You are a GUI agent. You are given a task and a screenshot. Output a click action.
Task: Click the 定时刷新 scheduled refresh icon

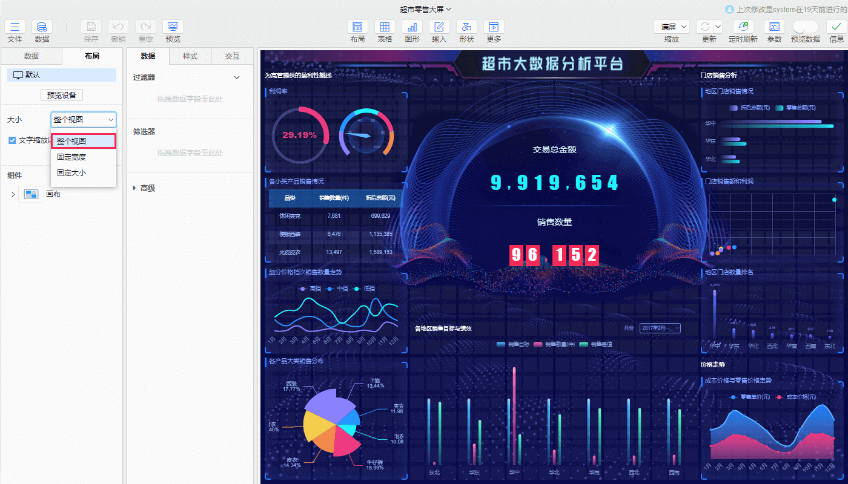click(743, 27)
